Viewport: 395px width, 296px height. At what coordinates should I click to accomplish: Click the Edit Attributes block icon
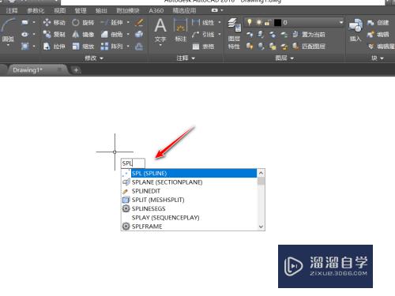pos(381,47)
